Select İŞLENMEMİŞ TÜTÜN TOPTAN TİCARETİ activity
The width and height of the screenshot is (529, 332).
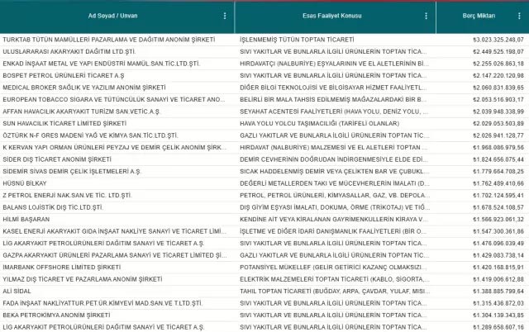point(297,40)
